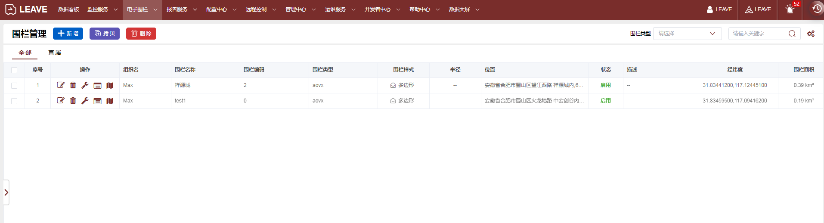Click the red 删除 button

coord(141,34)
